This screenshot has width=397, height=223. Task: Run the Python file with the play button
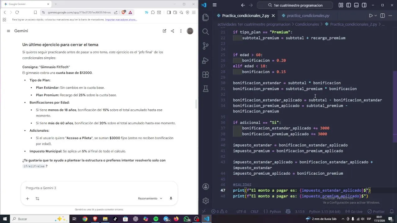pos(371,15)
